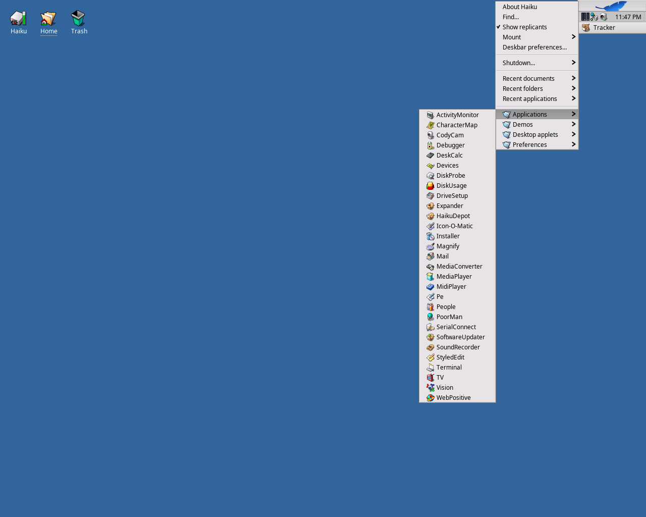Click the CharacterMap app icon

coord(430,125)
